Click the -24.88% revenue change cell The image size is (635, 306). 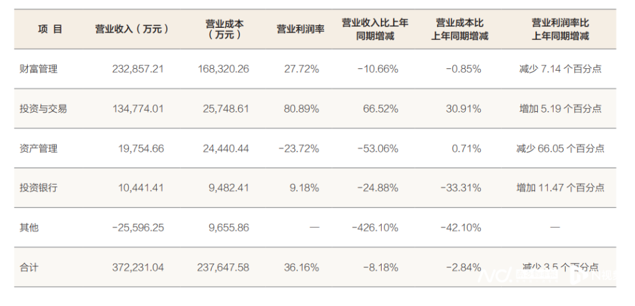(x=378, y=188)
